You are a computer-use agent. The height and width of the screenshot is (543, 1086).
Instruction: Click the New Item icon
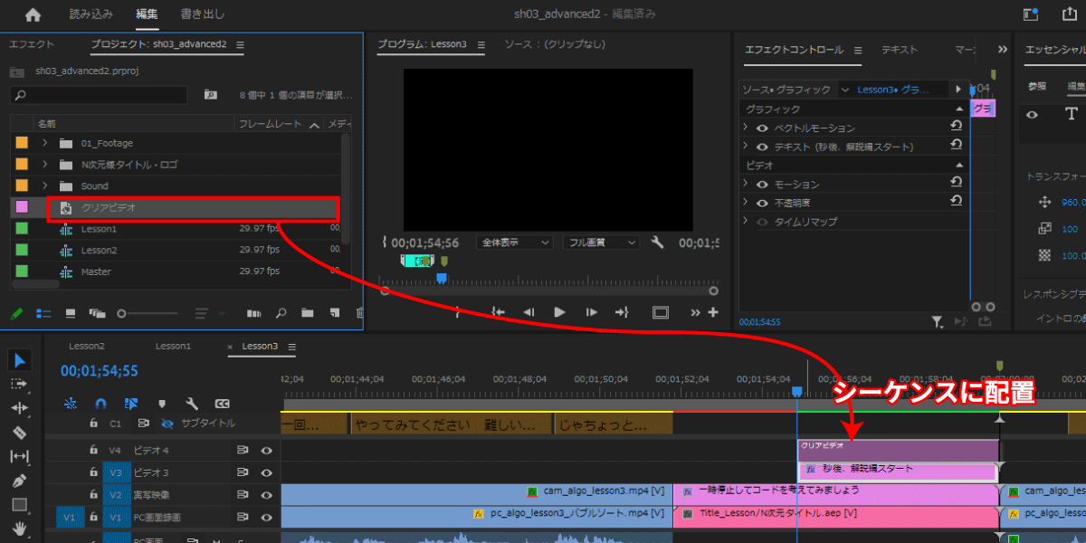coord(334,314)
